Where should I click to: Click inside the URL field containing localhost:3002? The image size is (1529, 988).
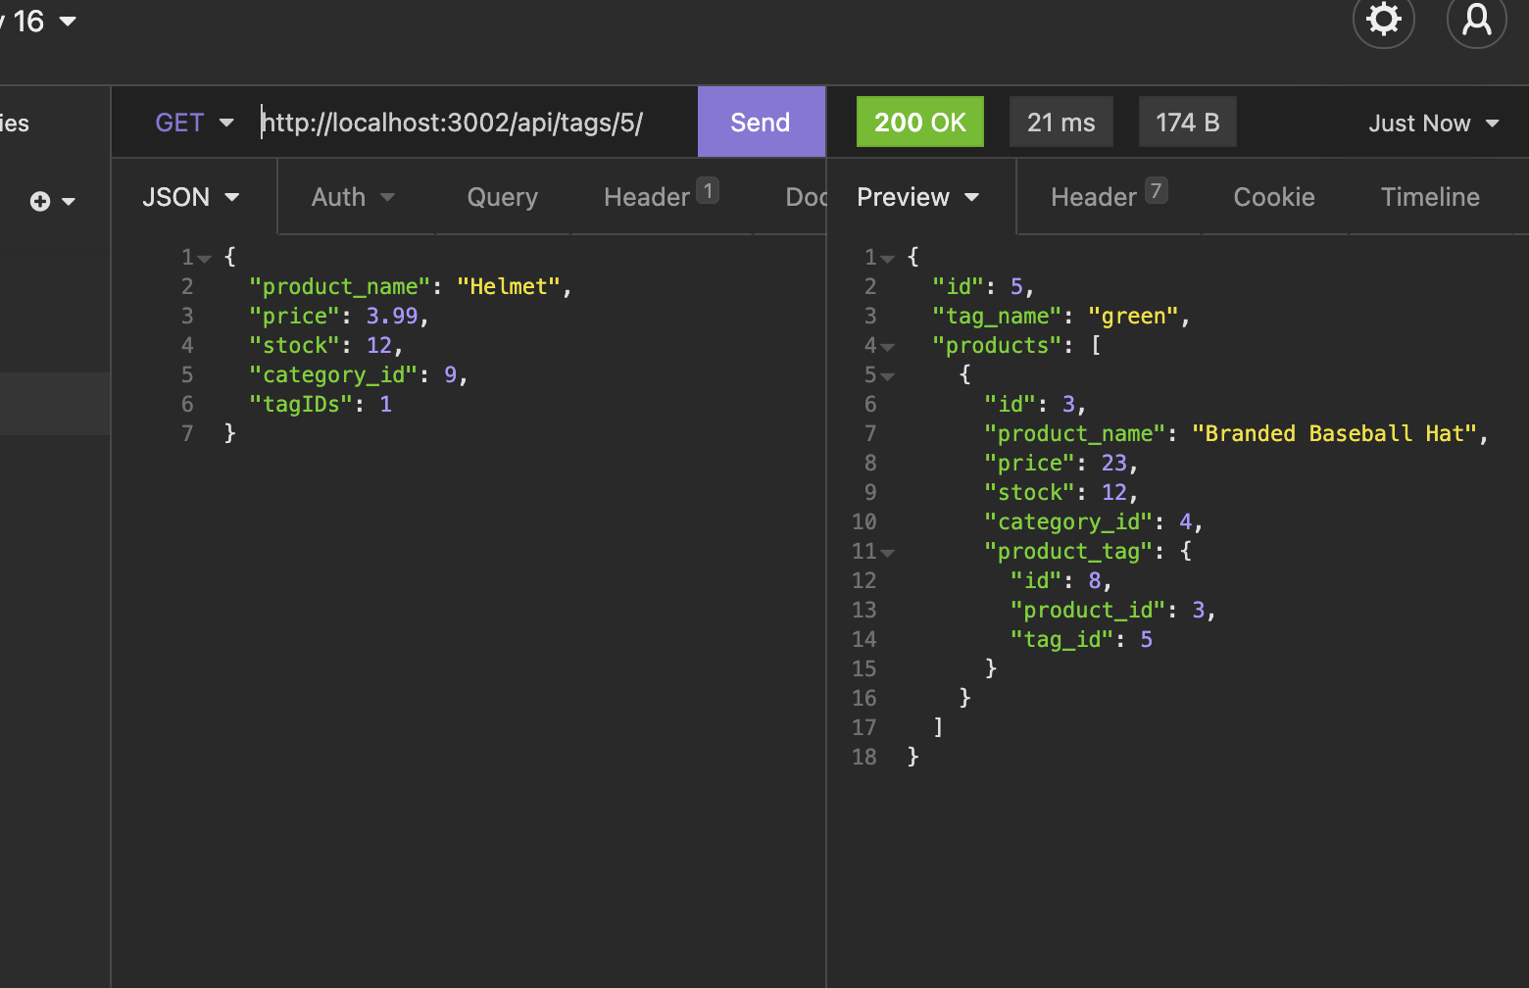click(453, 122)
